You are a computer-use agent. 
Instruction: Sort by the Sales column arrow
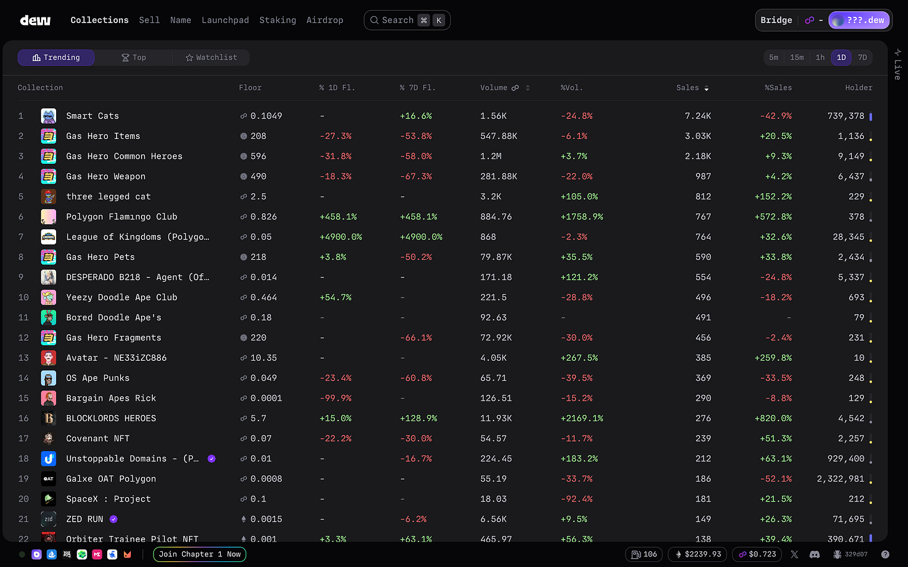[x=707, y=88]
